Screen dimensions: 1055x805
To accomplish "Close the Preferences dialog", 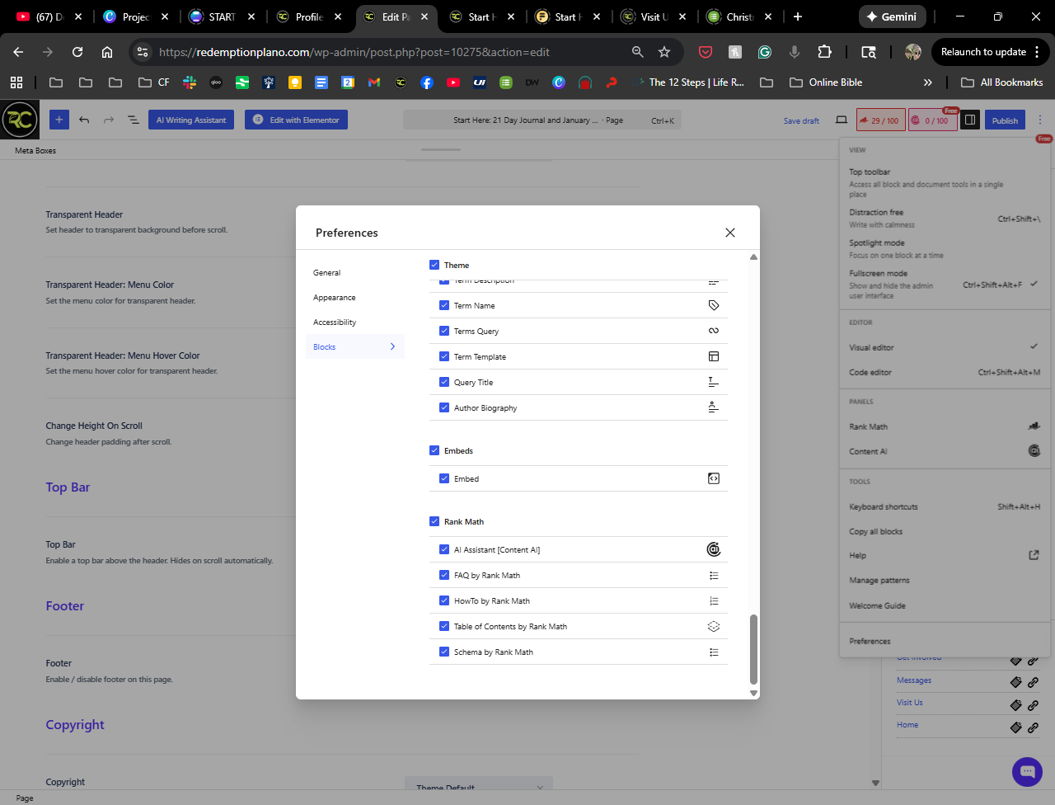I will coord(729,233).
